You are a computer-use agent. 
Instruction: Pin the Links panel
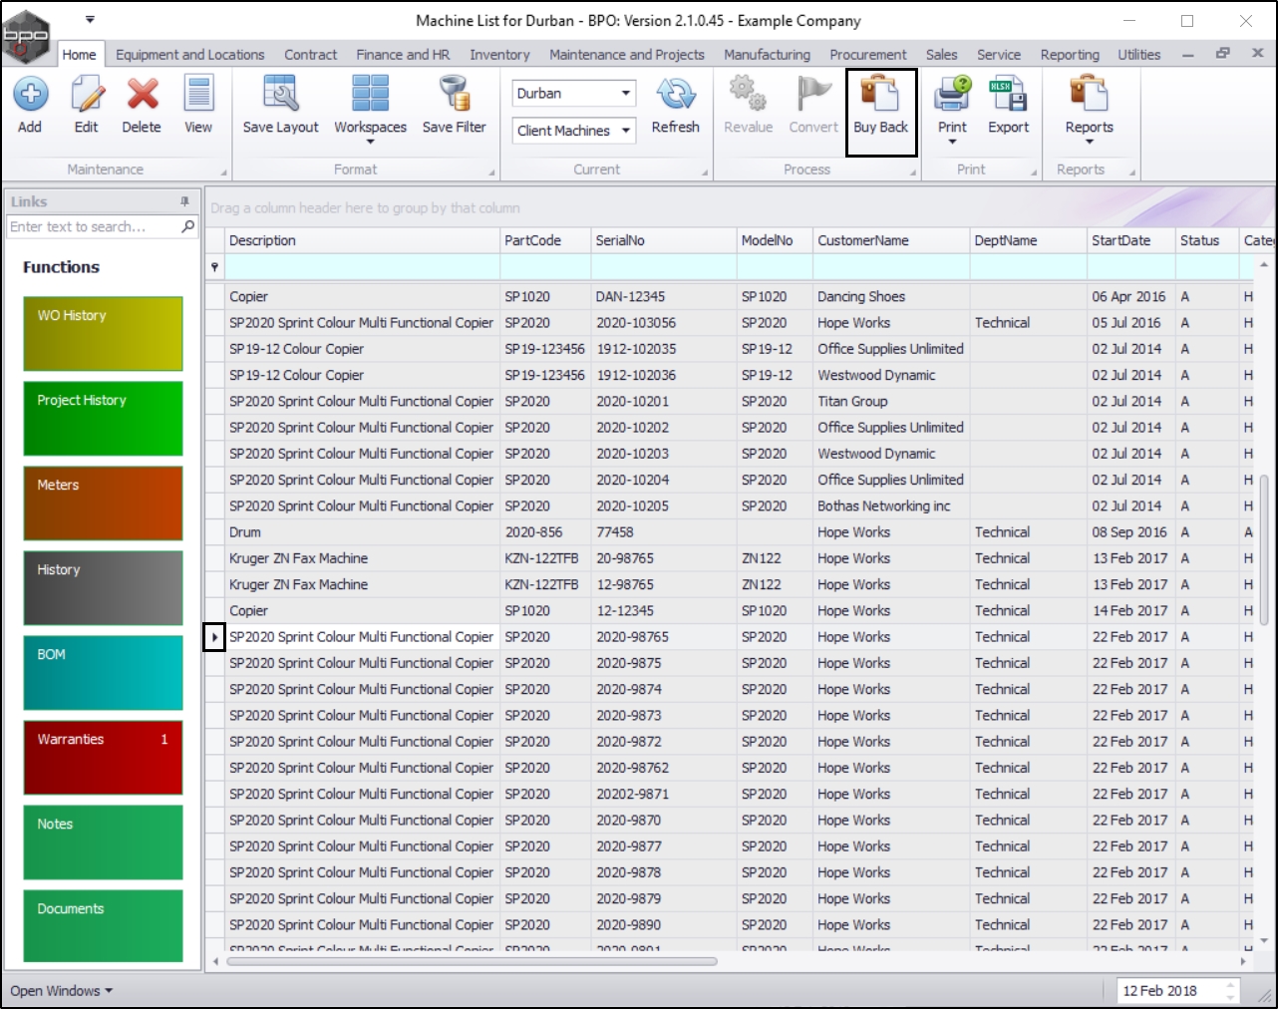pyautogui.click(x=184, y=201)
